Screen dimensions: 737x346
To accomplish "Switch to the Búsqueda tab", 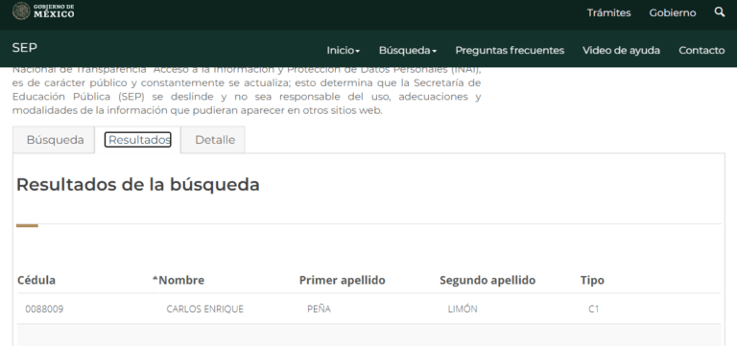I will point(55,140).
